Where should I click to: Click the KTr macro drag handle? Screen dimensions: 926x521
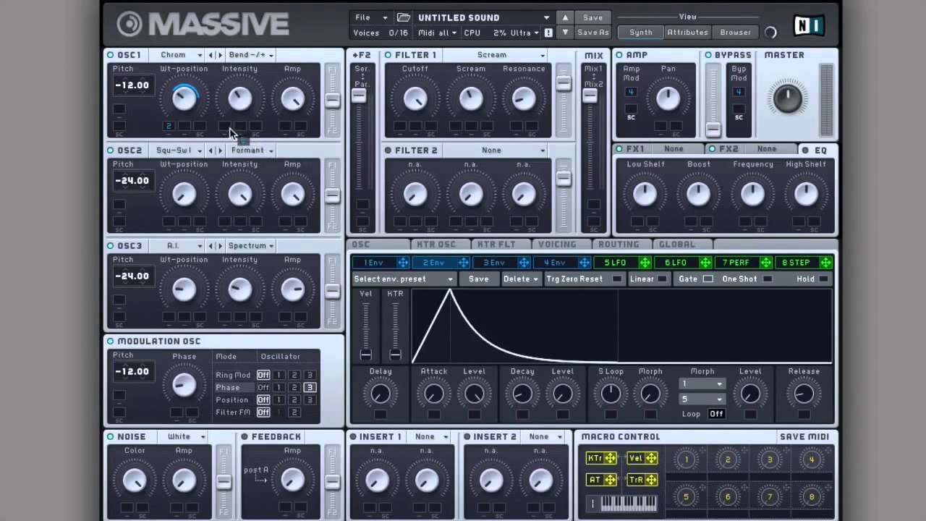(x=611, y=458)
